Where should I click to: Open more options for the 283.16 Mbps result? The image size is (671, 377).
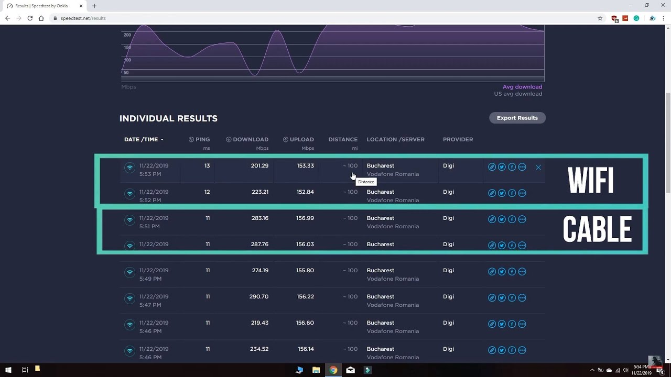click(x=522, y=219)
